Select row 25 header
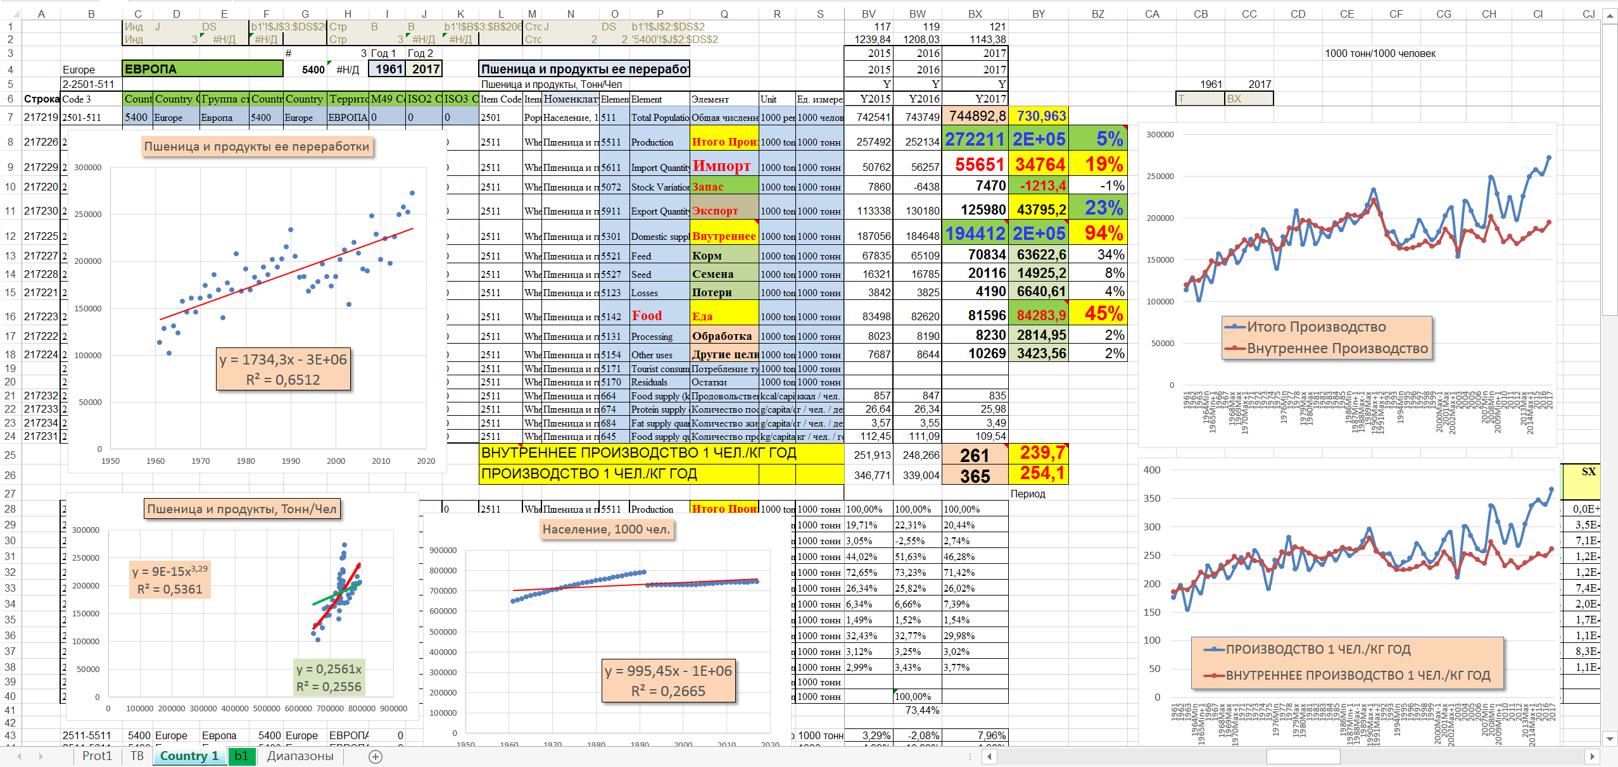This screenshot has width=1618, height=767. (10, 455)
